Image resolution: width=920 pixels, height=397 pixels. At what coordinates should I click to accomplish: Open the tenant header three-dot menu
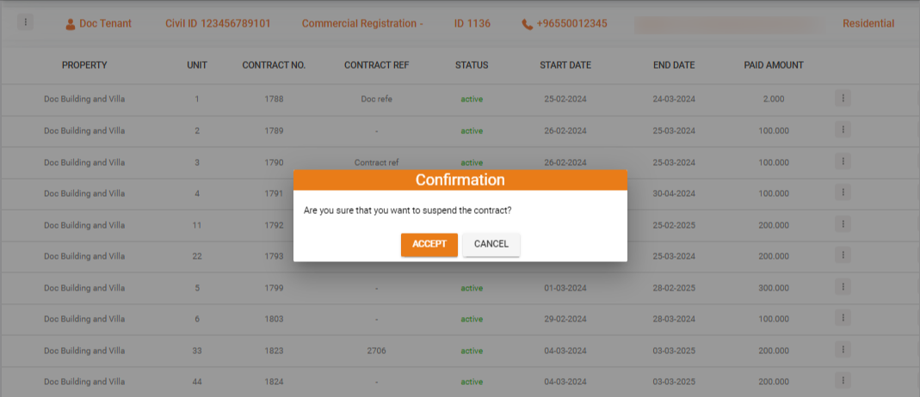click(25, 22)
